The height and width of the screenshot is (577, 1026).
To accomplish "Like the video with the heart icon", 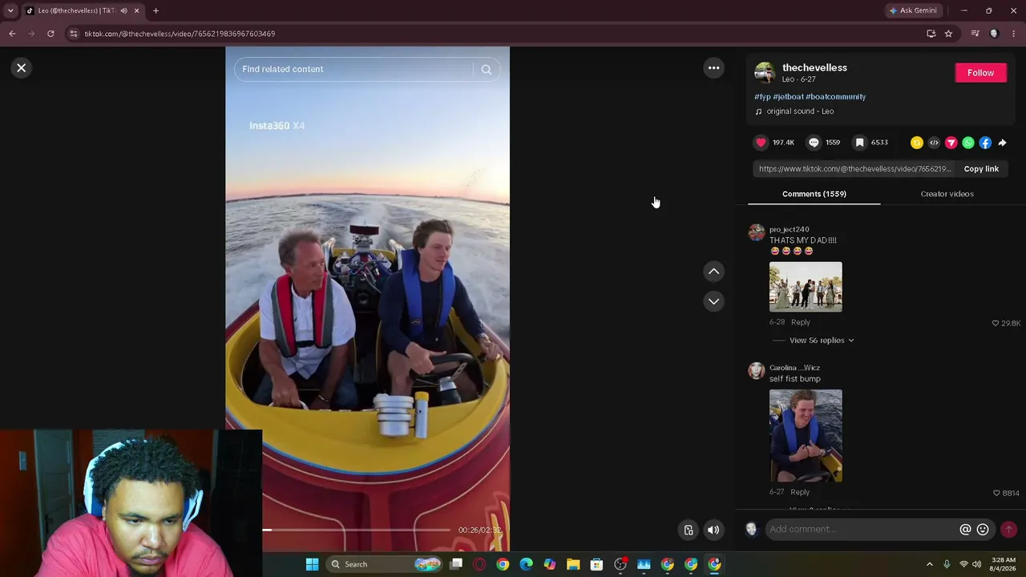I will 761,143.
